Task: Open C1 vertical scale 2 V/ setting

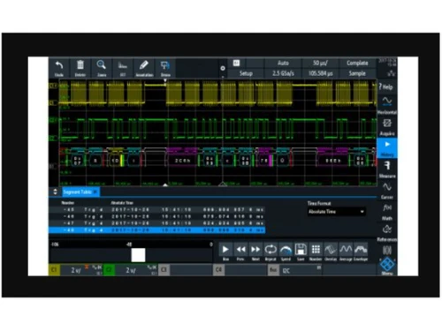Action: (x=76, y=270)
